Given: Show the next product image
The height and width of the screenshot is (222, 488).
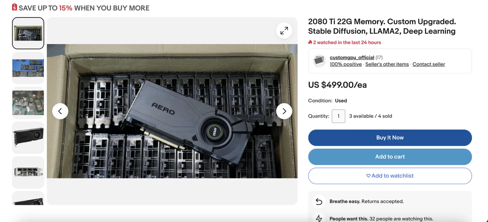Looking at the screenshot, I should click(284, 111).
